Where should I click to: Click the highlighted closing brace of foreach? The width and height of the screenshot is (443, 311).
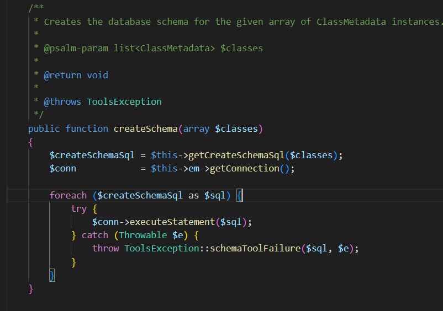(52, 275)
